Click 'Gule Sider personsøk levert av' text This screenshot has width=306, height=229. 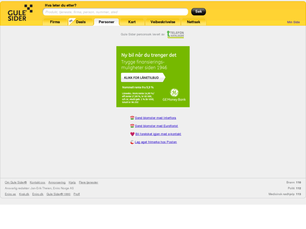(143, 34)
